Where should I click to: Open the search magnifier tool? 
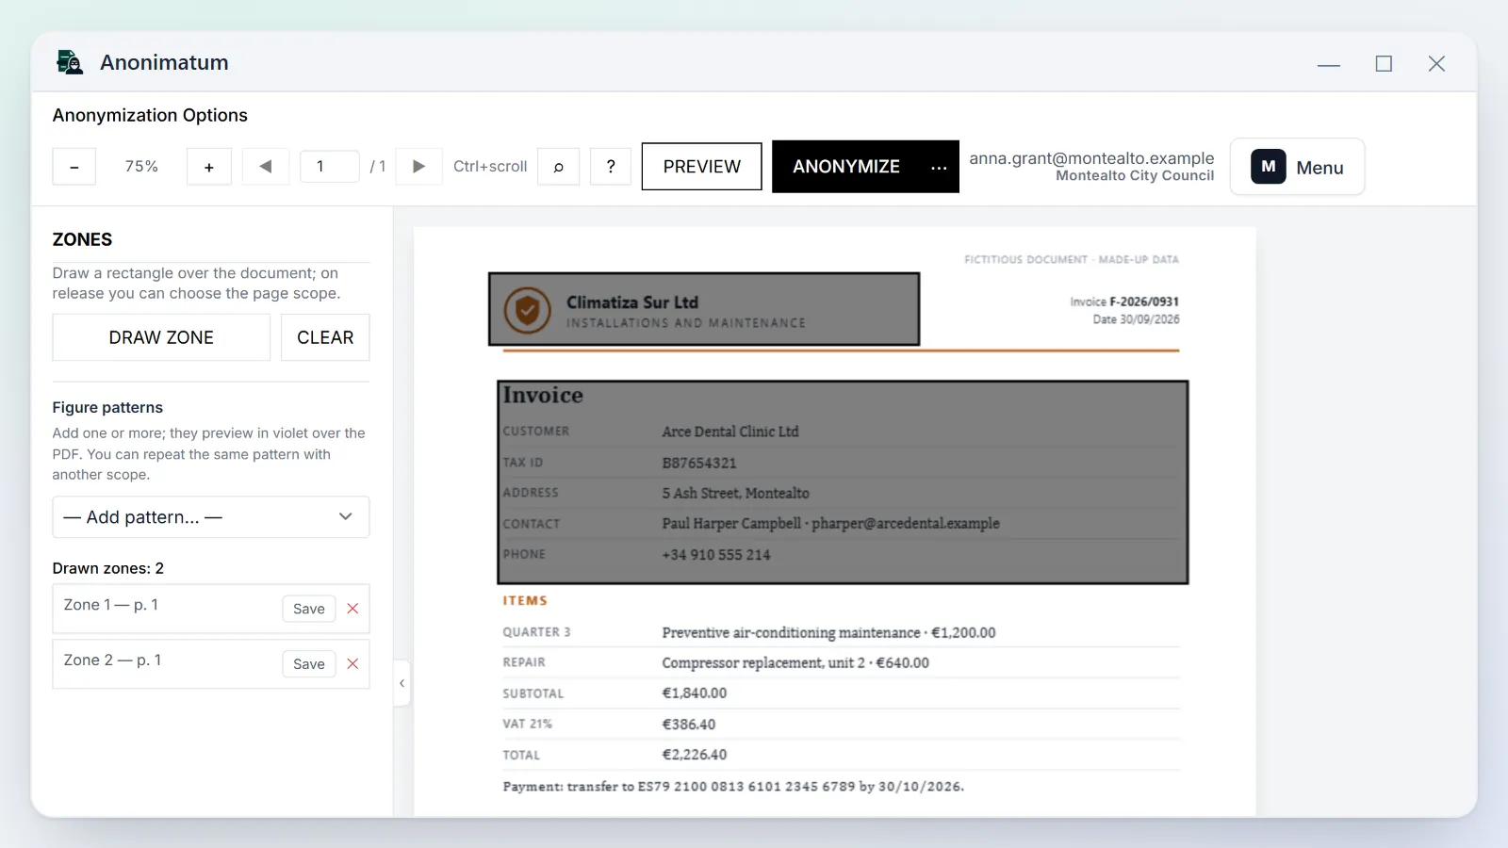tap(558, 167)
